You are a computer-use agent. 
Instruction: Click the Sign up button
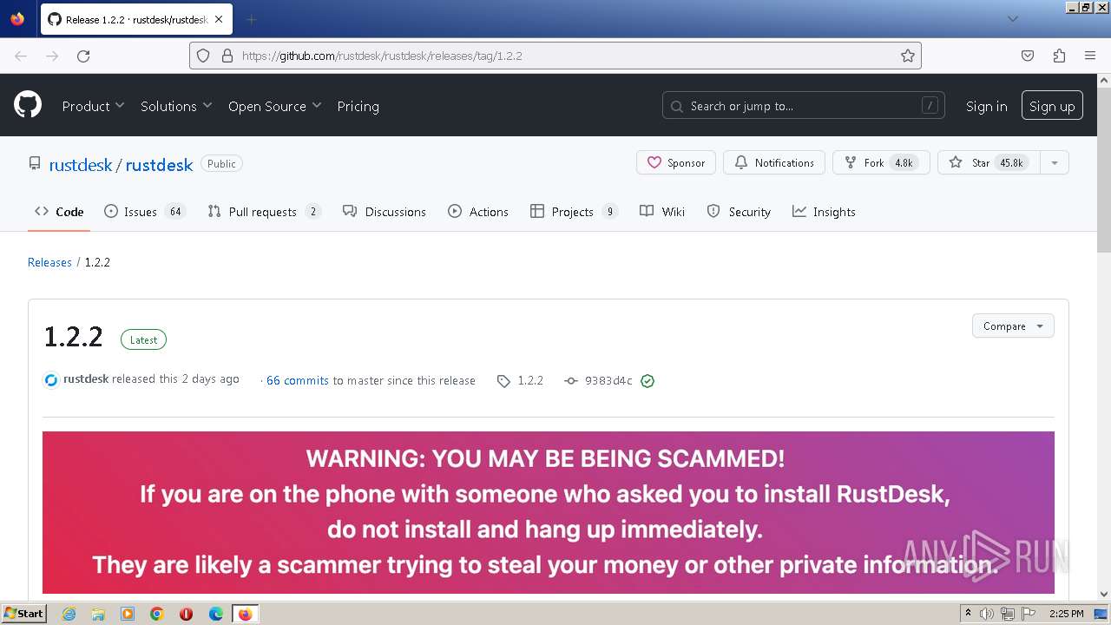(1052, 106)
